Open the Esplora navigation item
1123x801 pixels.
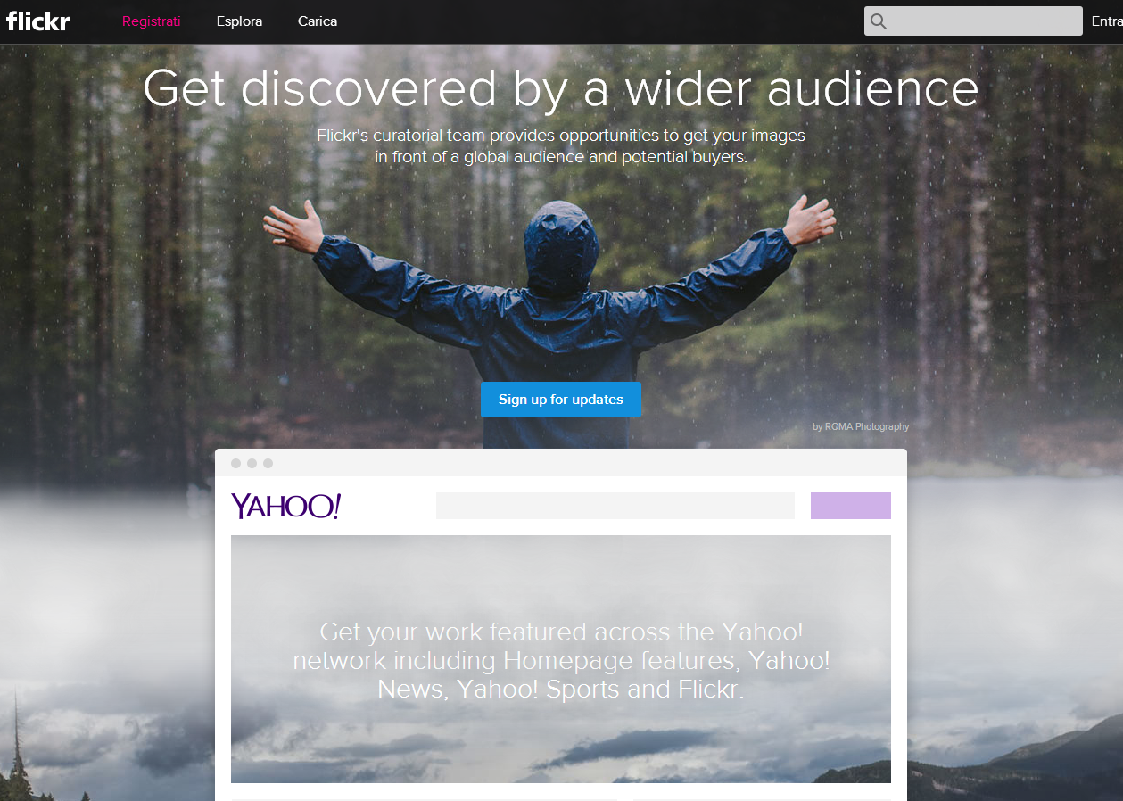click(239, 21)
